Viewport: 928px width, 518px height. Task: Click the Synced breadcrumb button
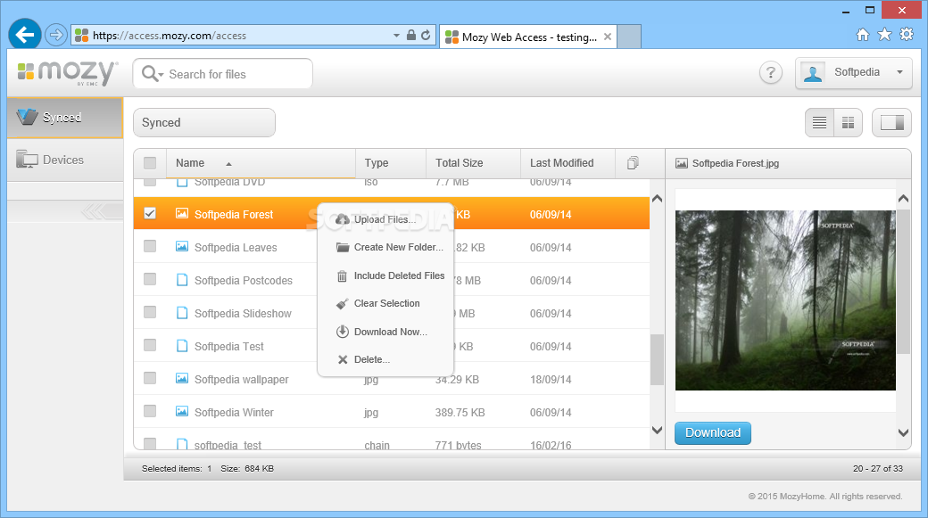[204, 122]
